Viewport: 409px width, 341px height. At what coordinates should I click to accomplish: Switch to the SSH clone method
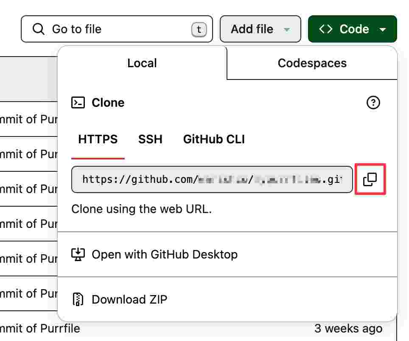tap(150, 139)
